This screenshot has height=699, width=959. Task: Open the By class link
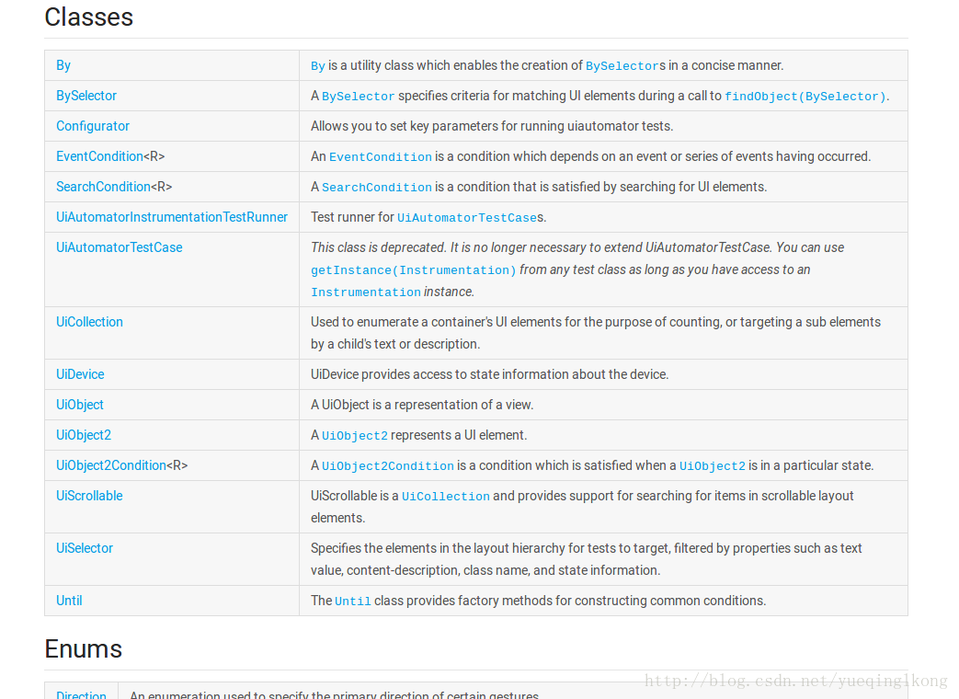pyautogui.click(x=63, y=65)
